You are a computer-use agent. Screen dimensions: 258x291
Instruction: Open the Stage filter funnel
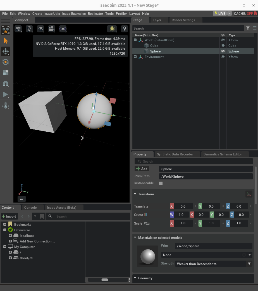(x=248, y=28)
